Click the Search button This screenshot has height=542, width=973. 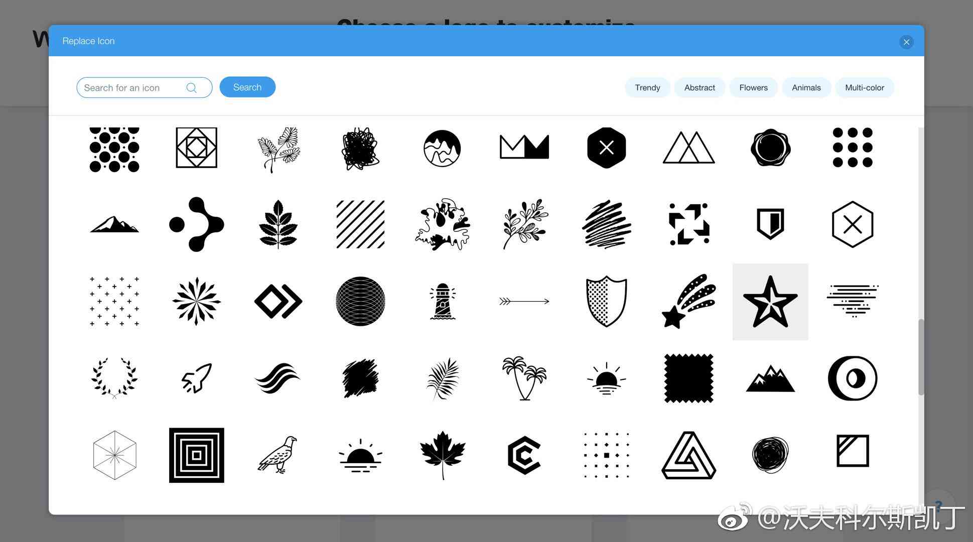(x=247, y=87)
